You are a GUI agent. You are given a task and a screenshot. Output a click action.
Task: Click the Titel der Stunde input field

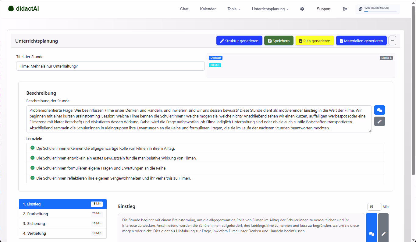(110, 66)
